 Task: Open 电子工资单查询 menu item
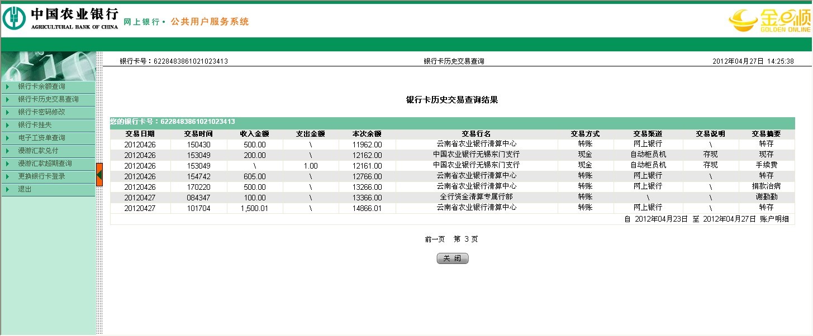point(41,138)
